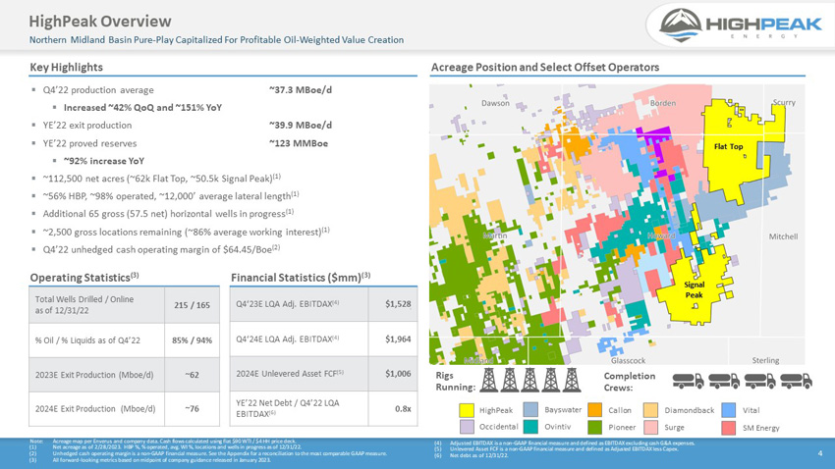Click the 'Total Wells Drilled / Online' cell

(97, 305)
